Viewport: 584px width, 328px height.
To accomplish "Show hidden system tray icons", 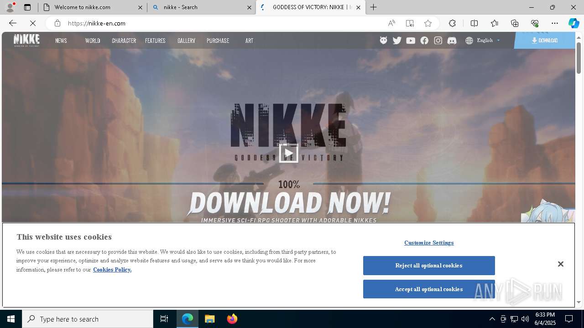I will (492, 319).
